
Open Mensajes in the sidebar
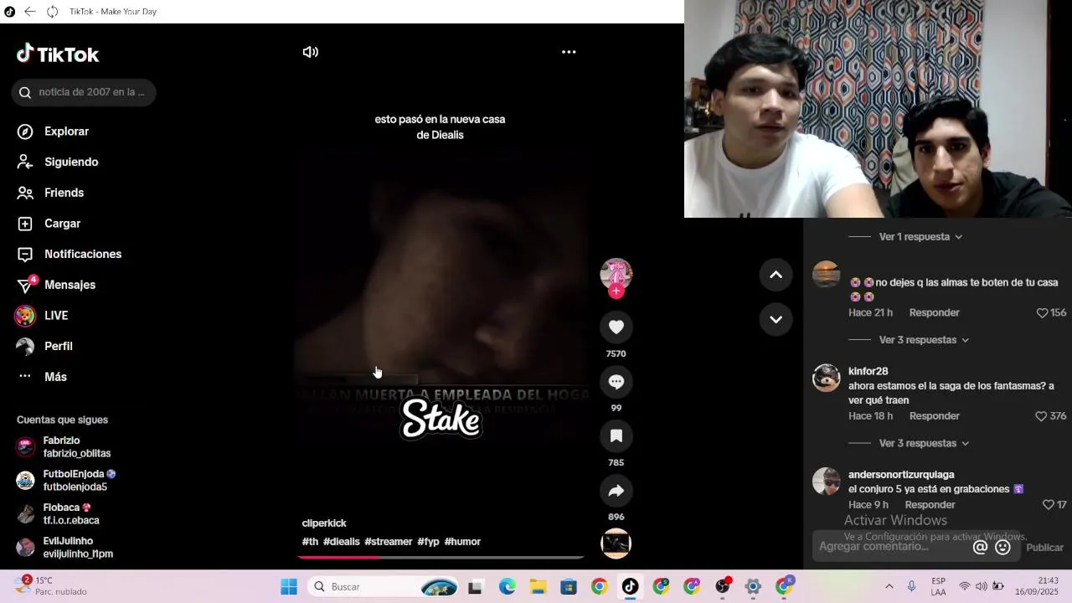(x=56, y=285)
